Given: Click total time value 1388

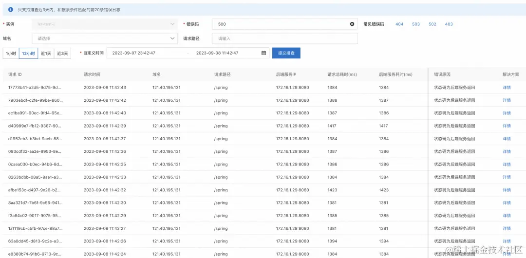Looking at the screenshot, I should click(x=333, y=100).
